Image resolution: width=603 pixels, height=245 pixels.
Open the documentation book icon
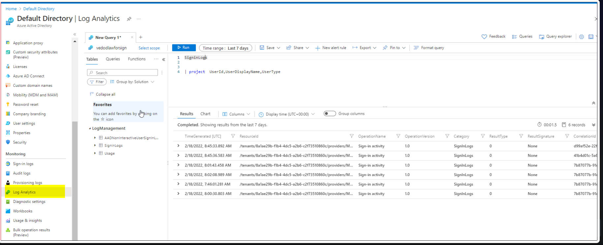click(591, 37)
